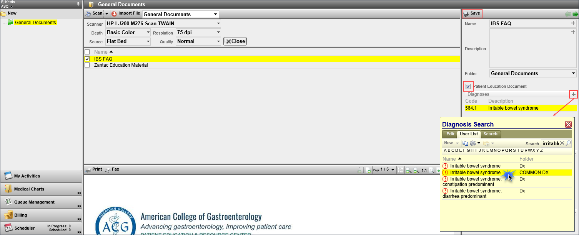Image resolution: width=579 pixels, height=235 pixels.
Task: Switch to the Search tab in Diagnosis Search
Action: pyautogui.click(x=490, y=134)
